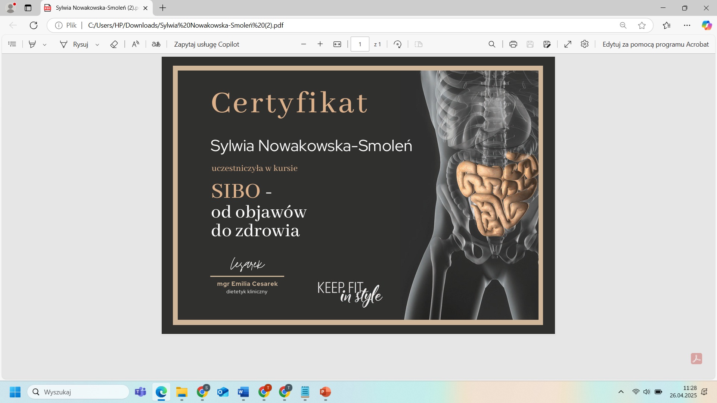Click the translate icon

point(156,44)
